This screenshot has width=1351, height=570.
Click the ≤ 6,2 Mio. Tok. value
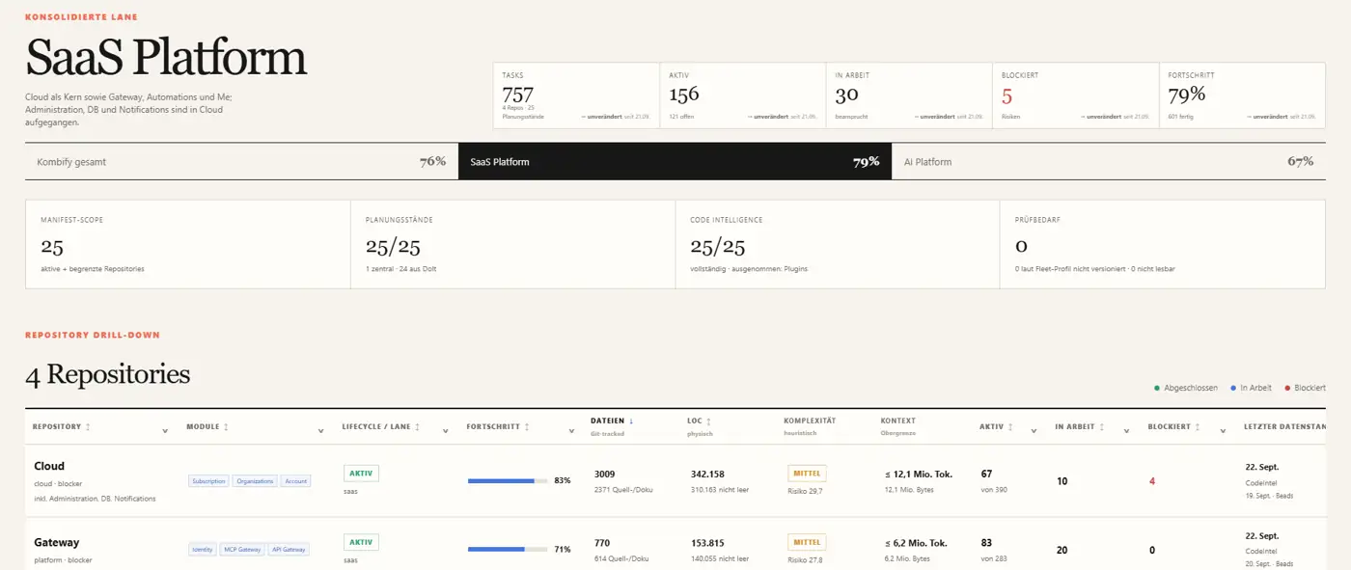click(917, 542)
